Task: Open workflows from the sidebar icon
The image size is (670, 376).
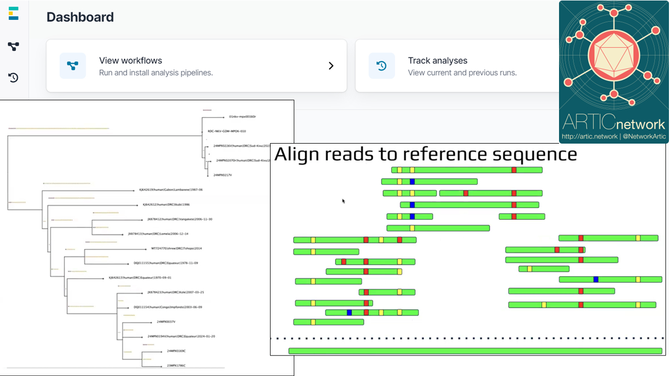Action: tap(14, 46)
